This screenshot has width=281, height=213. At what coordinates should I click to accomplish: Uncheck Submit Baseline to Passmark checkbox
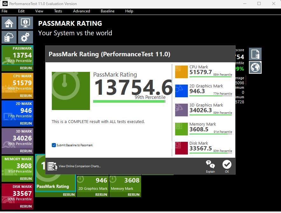click(54, 145)
